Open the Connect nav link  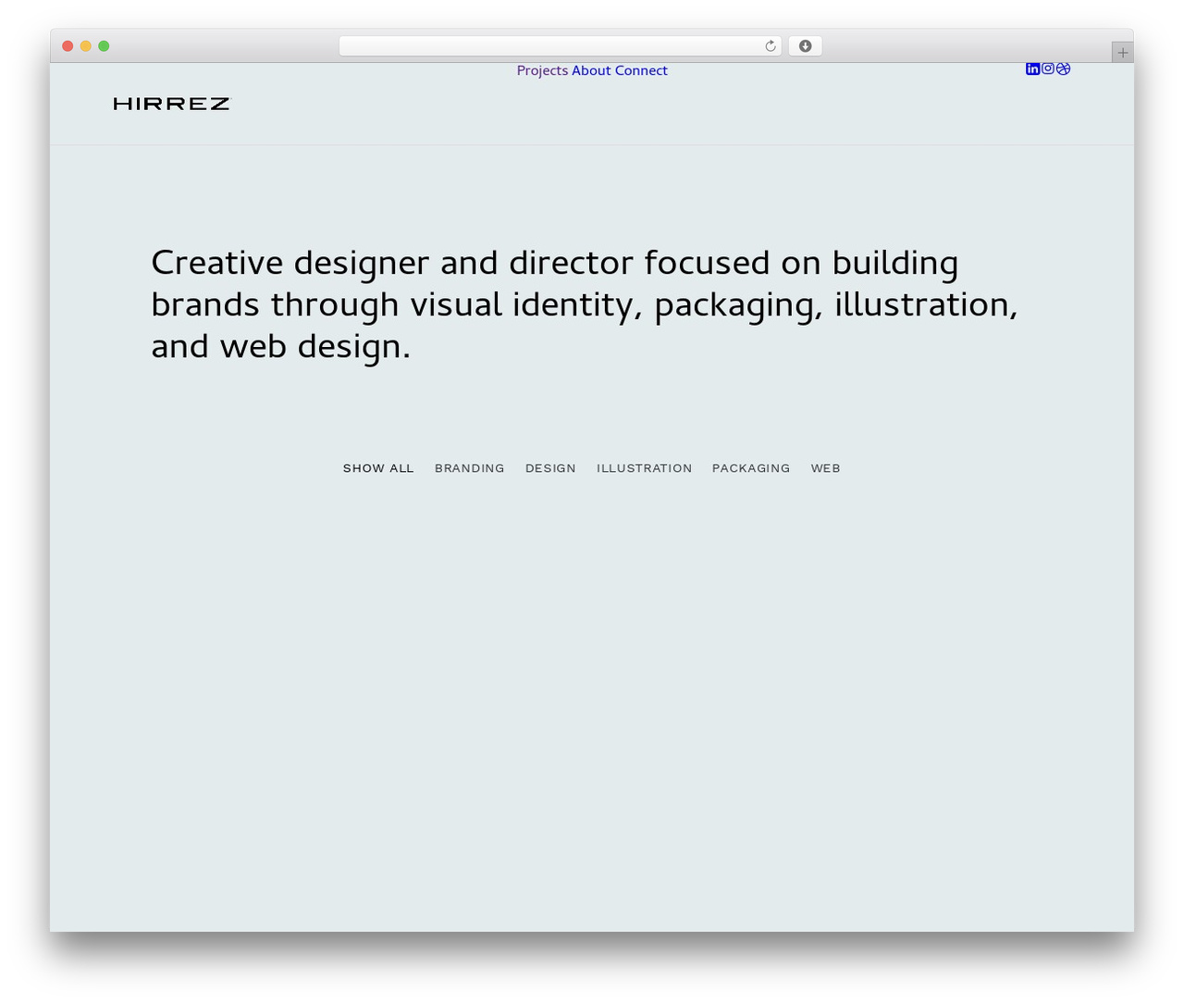click(x=641, y=70)
